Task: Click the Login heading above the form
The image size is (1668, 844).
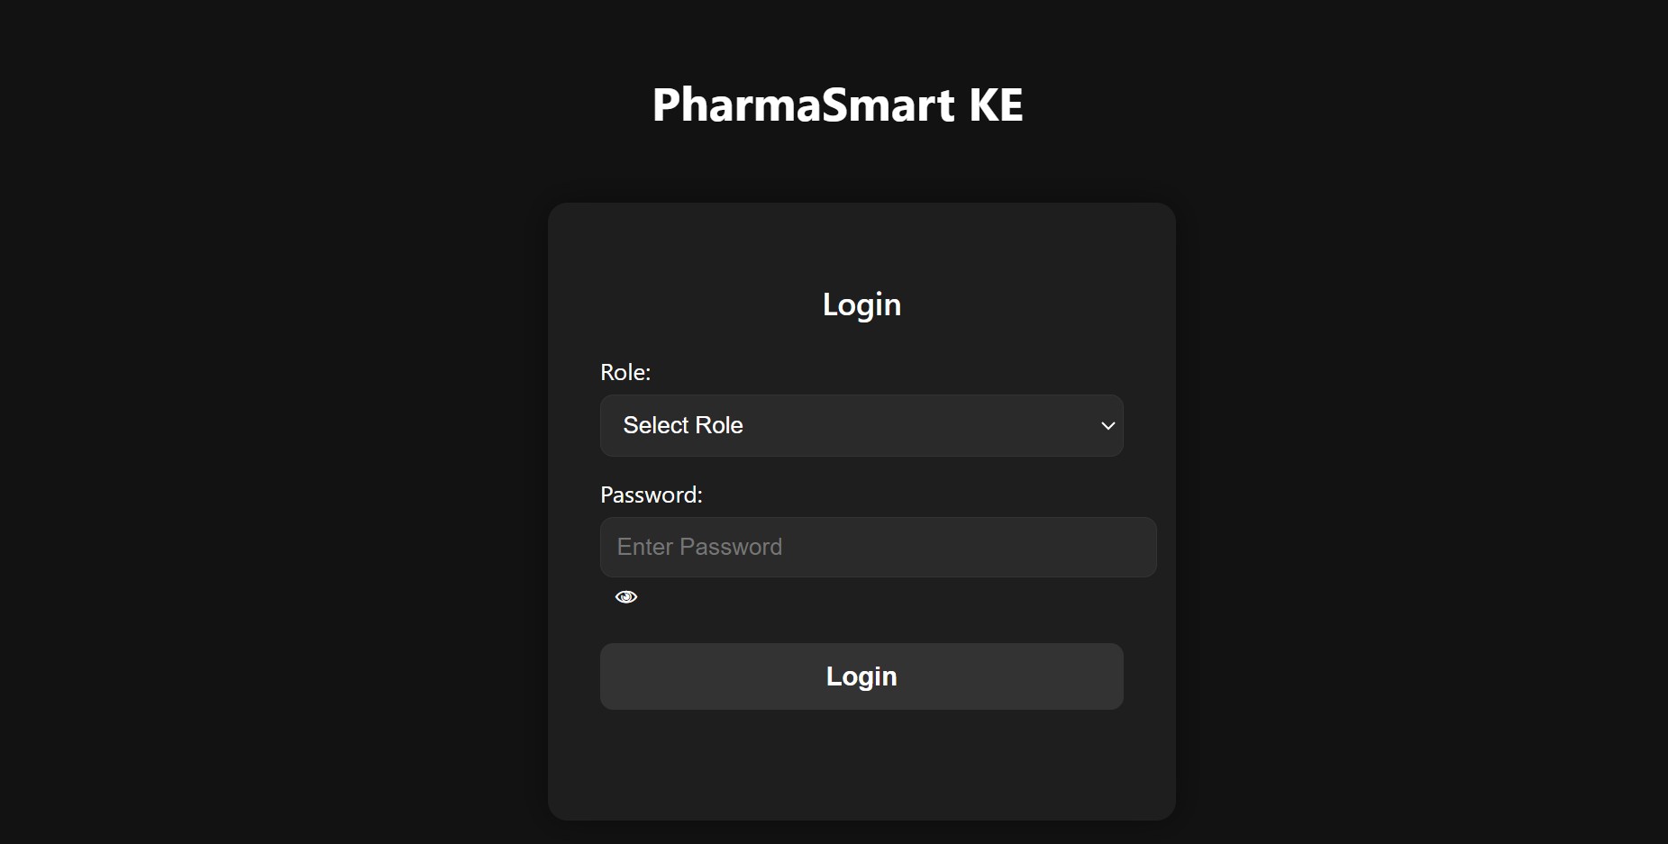Action: (861, 304)
